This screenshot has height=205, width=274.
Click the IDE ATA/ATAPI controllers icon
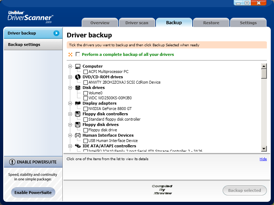point(78,146)
